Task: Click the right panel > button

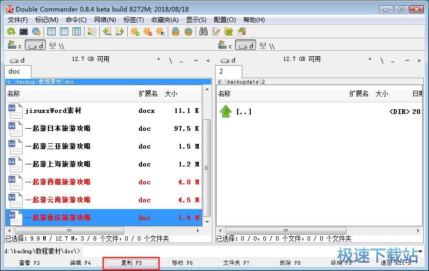Action: 419,60
